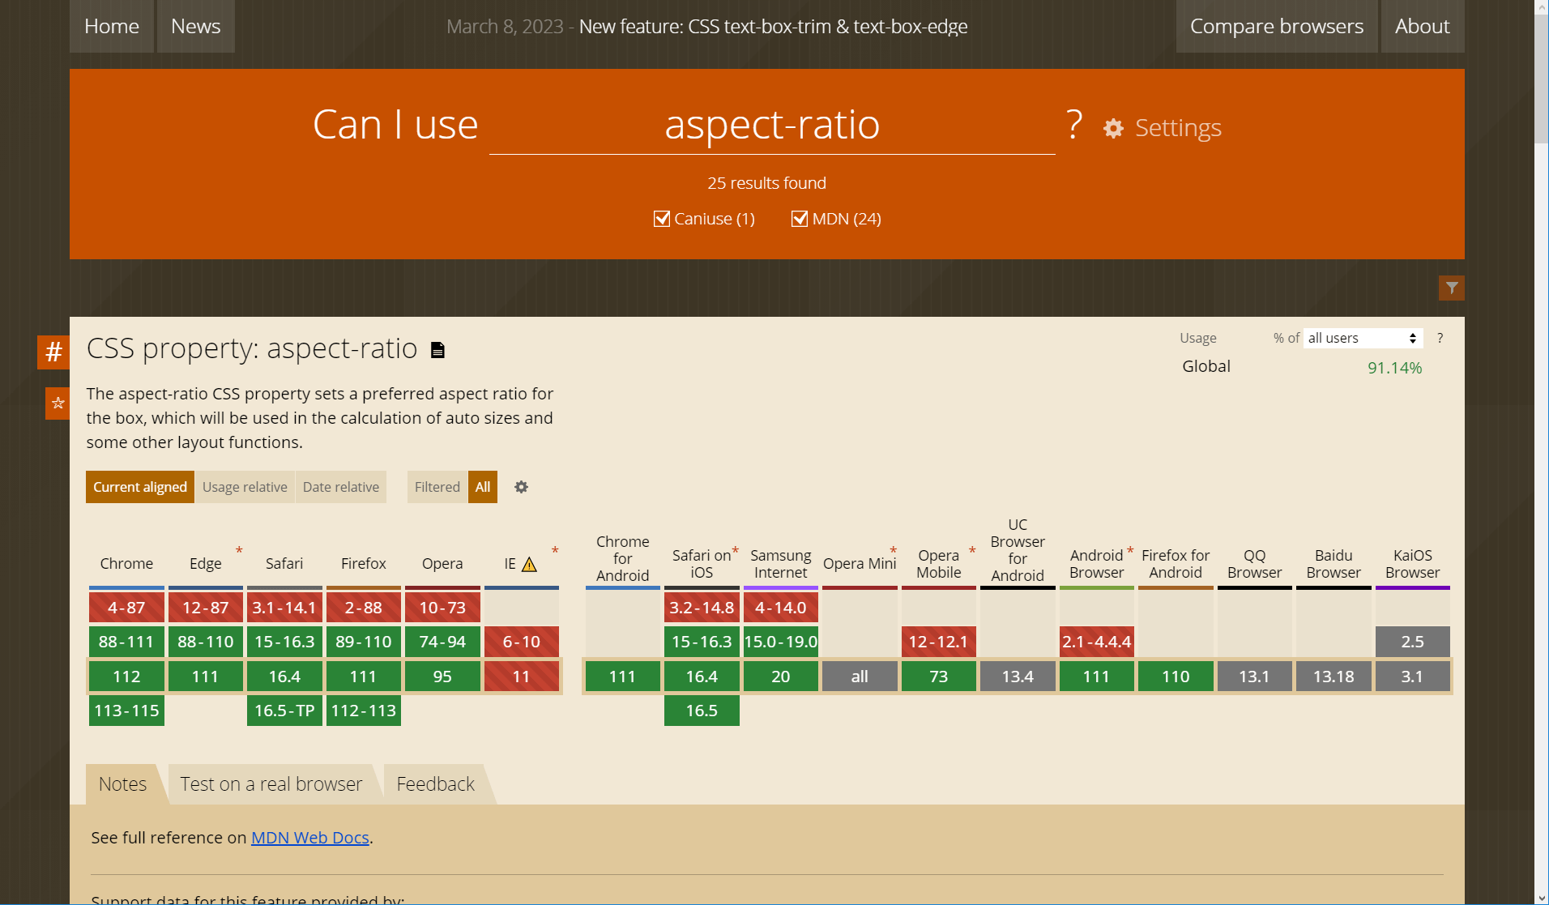This screenshot has height=905, width=1549.
Task: Open the CSS text-box-trim news link
Action: click(773, 27)
